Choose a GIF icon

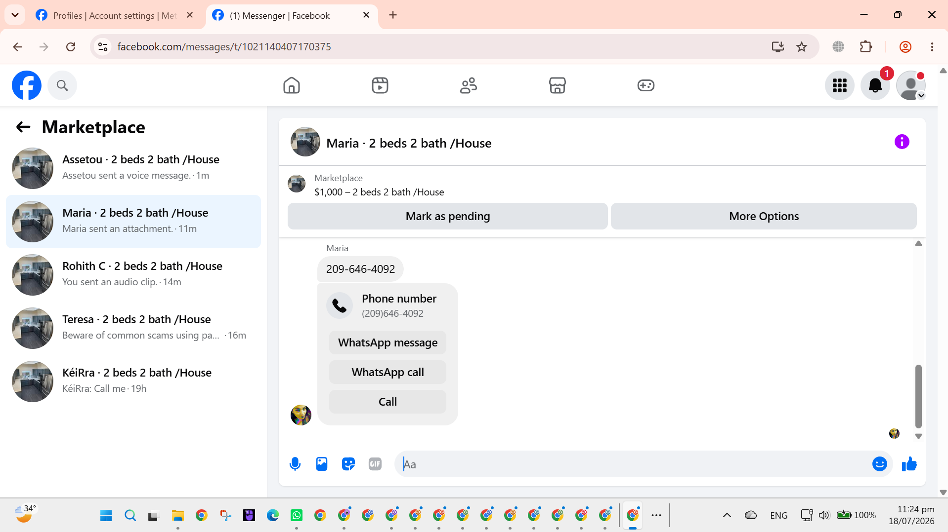[375, 464]
